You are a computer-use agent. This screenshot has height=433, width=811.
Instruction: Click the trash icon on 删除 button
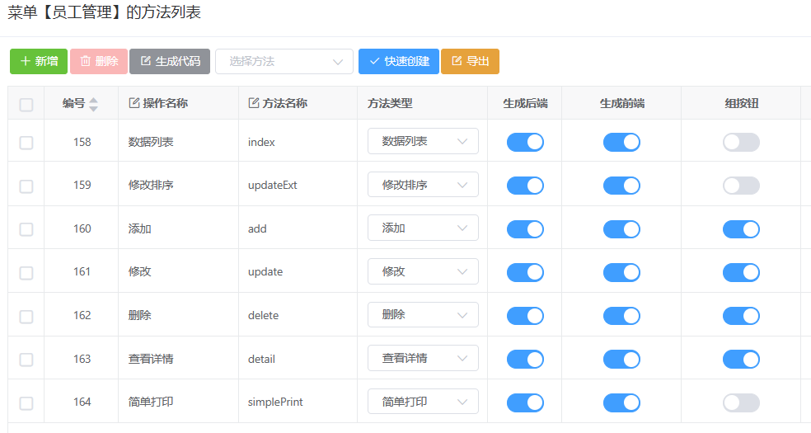(86, 61)
